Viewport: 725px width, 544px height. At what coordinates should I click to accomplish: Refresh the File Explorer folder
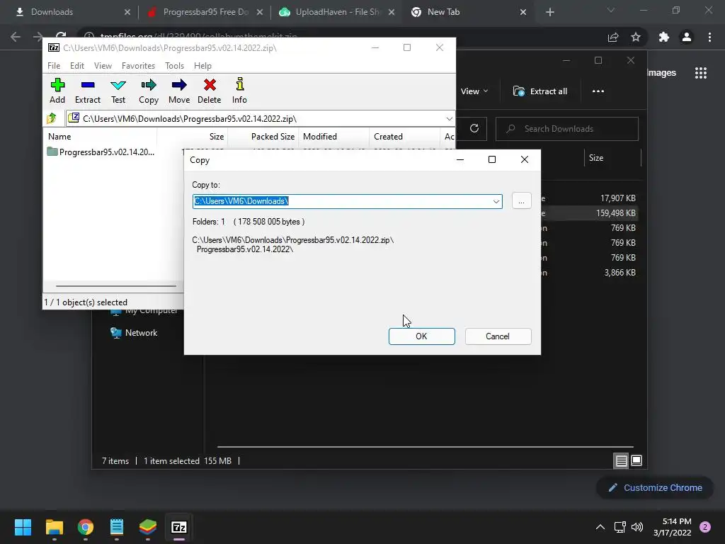(x=474, y=129)
